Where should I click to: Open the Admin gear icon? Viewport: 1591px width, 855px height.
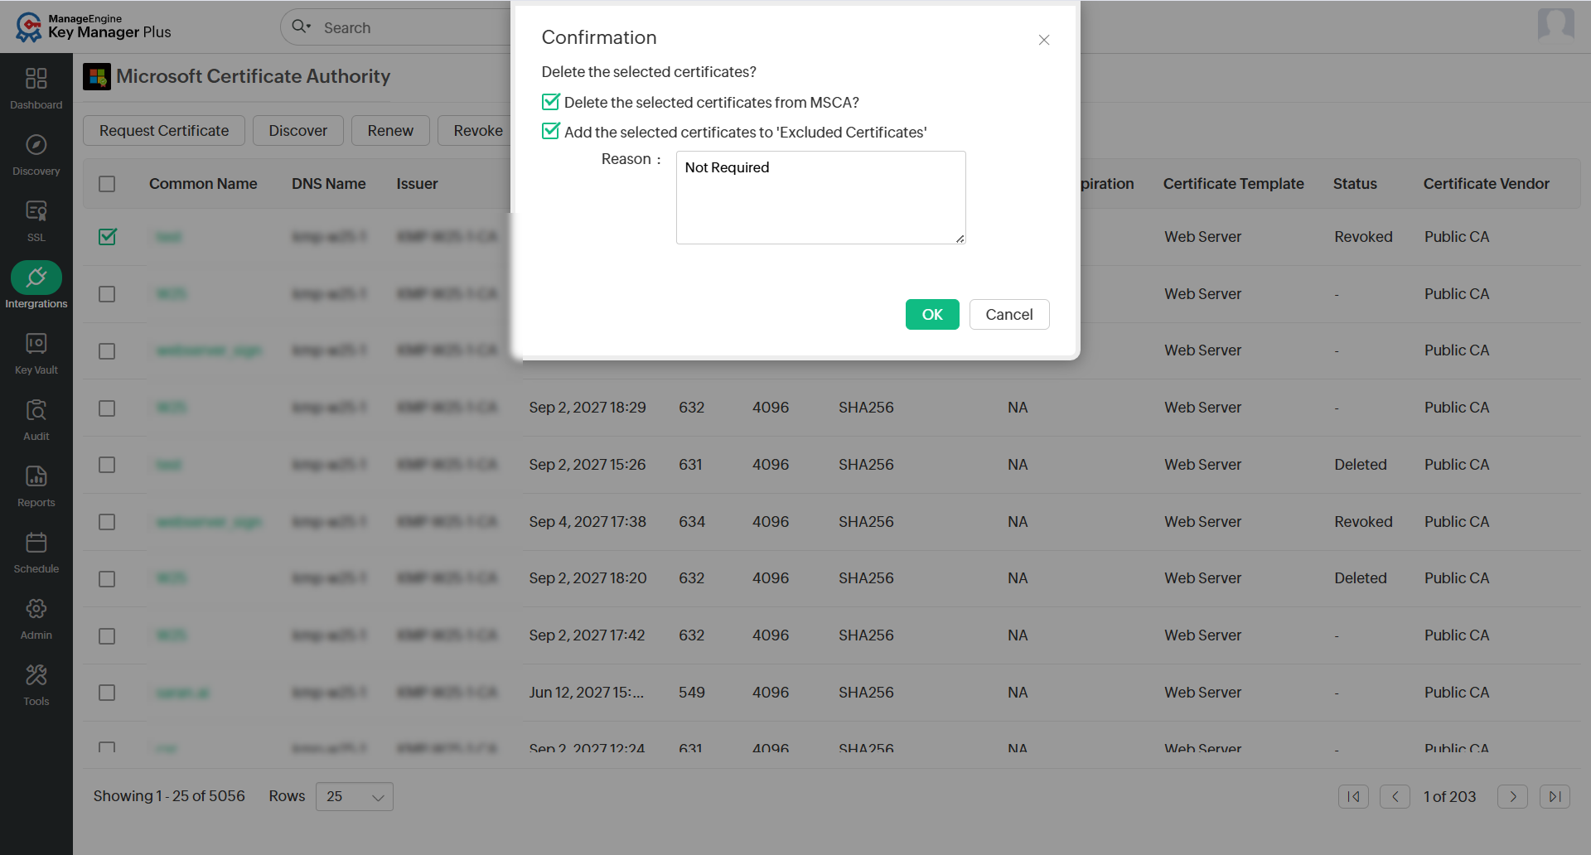coord(36,609)
